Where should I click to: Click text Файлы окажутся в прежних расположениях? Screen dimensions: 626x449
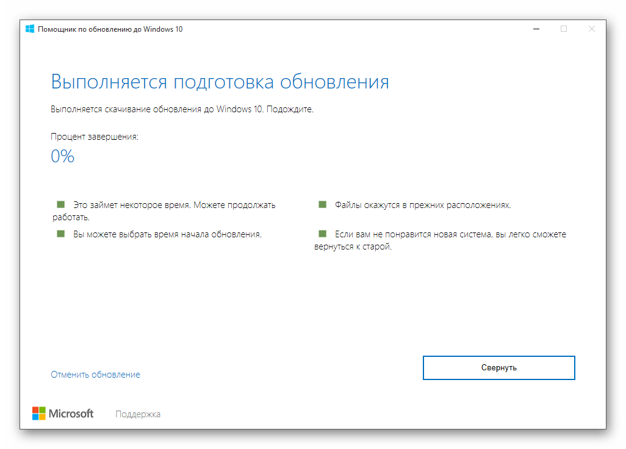point(423,205)
